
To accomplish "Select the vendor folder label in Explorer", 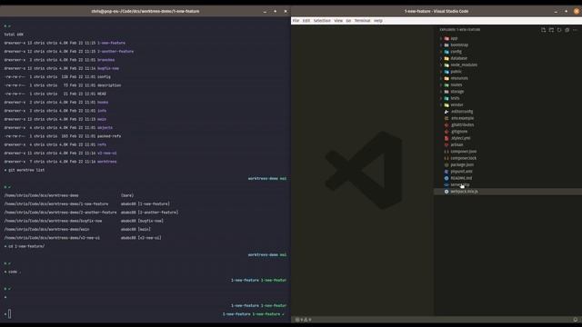I will pyautogui.click(x=457, y=105).
